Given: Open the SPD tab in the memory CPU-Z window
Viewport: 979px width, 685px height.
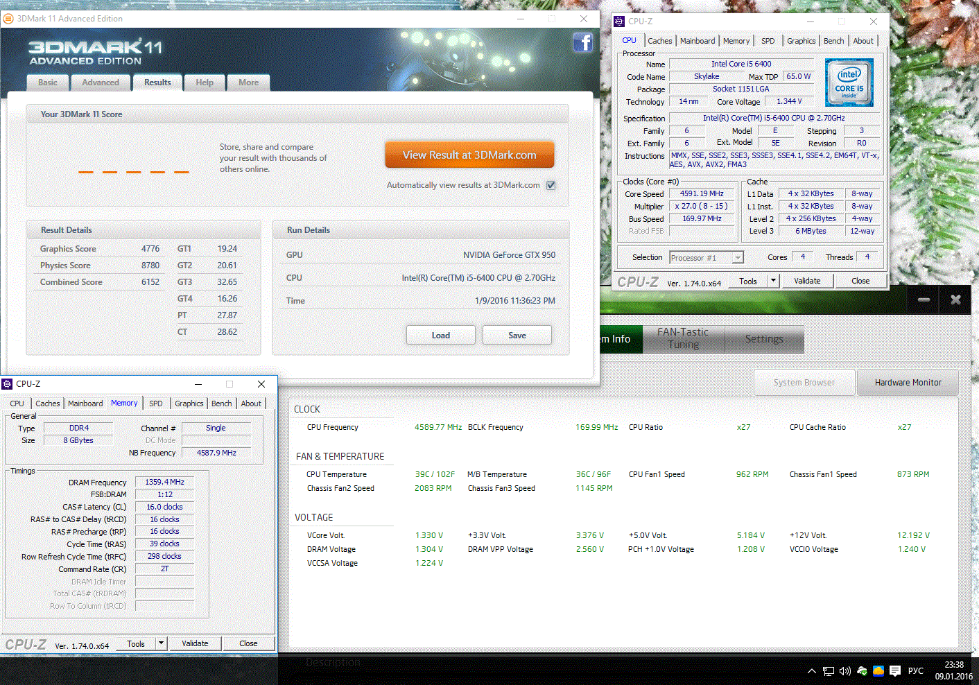Looking at the screenshot, I should 156,404.
